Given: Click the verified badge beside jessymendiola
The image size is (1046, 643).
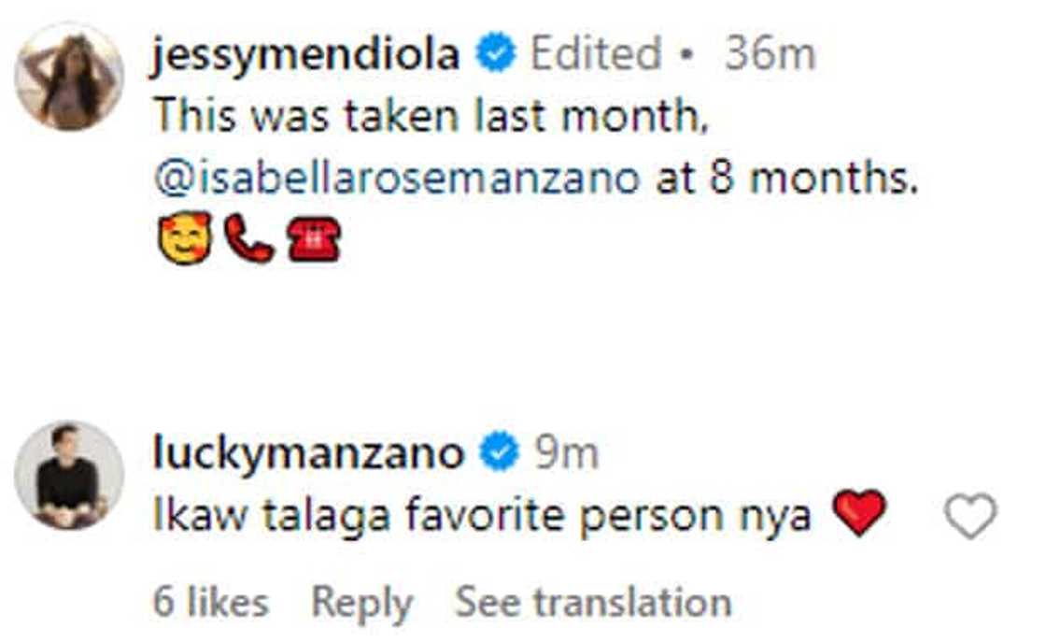Looking at the screenshot, I should click(496, 56).
